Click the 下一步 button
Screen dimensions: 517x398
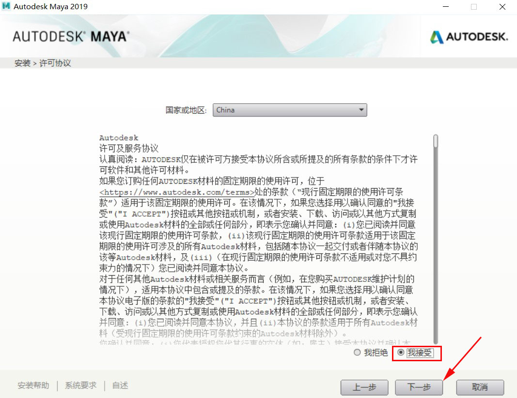coord(419,387)
